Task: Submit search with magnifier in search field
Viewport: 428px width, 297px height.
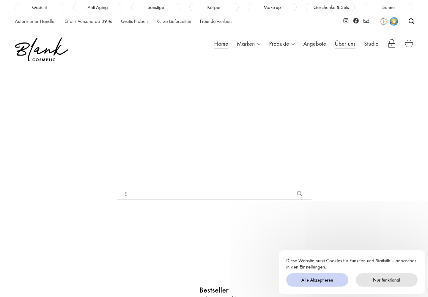Action: 300,194
